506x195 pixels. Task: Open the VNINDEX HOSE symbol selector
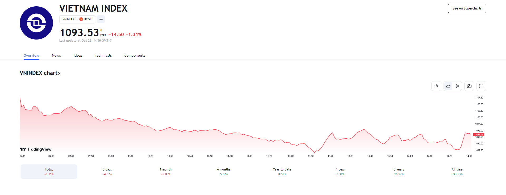pos(77,19)
